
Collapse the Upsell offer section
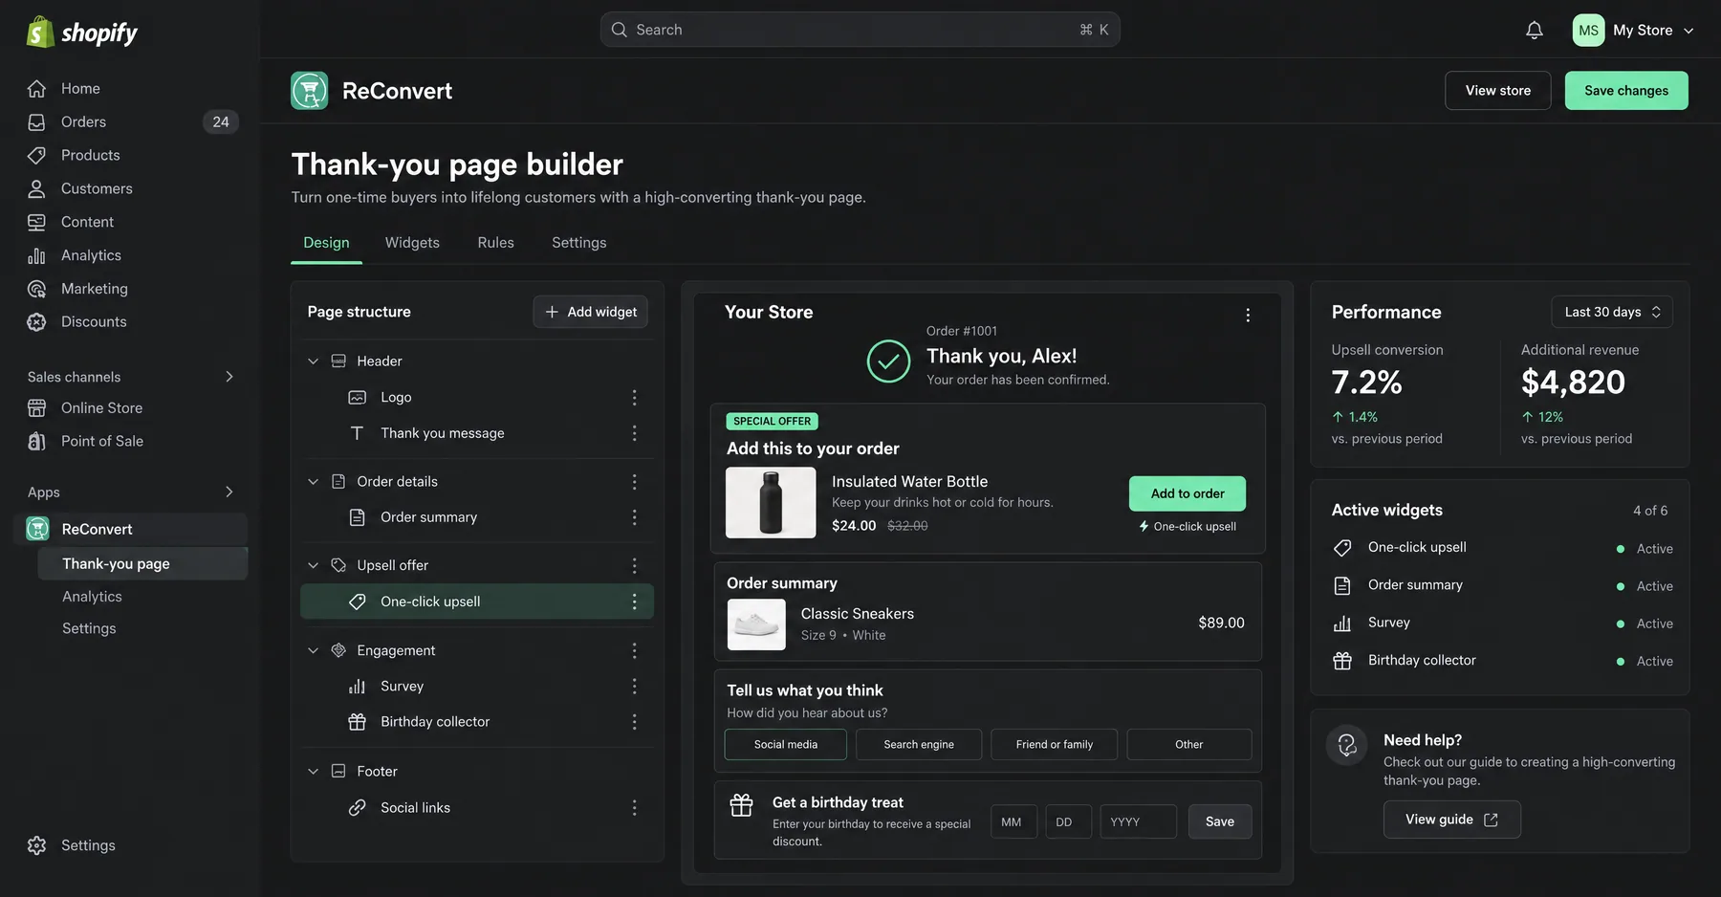(313, 566)
